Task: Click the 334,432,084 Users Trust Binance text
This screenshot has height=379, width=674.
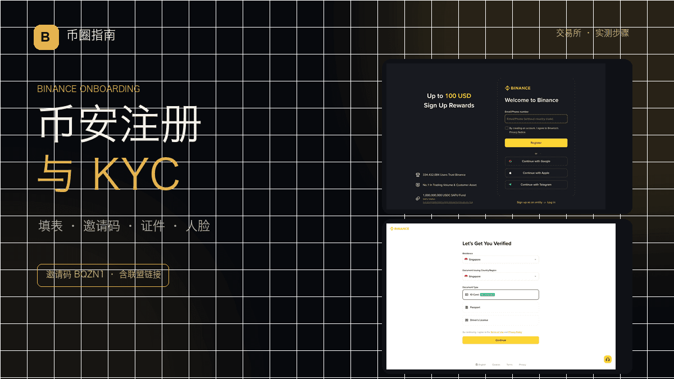Action: pyautogui.click(x=444, y=175)
